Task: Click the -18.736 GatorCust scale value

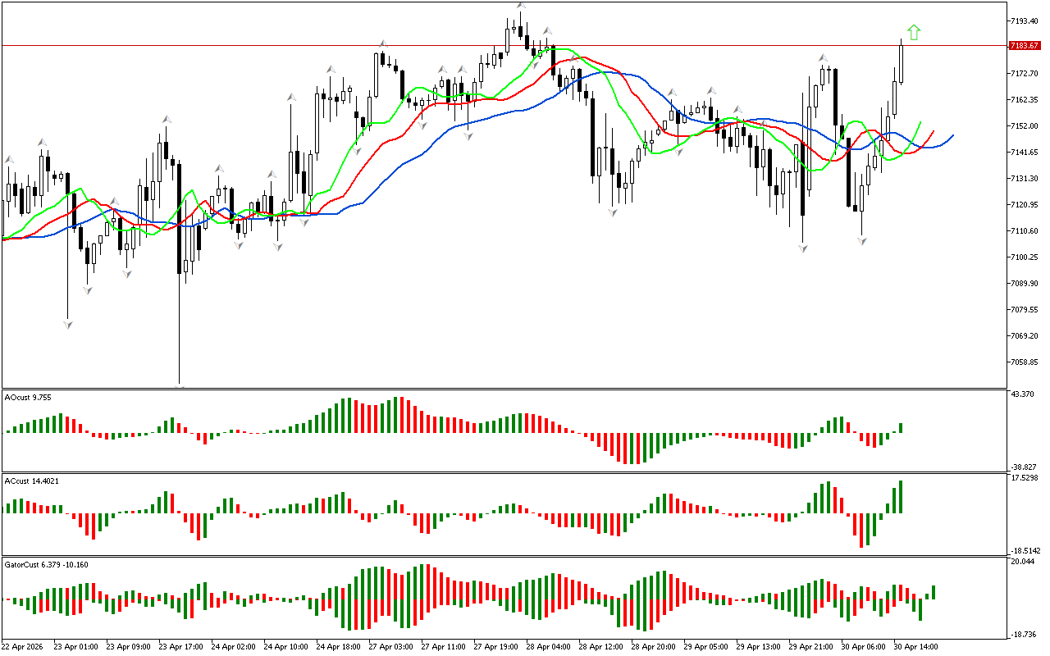Action: tap(1024, 634)
